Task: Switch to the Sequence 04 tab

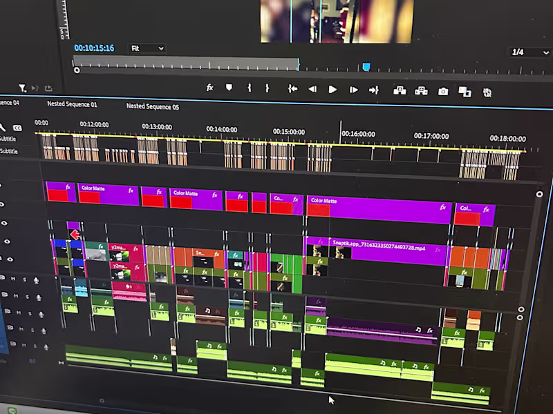Action: 10,102
